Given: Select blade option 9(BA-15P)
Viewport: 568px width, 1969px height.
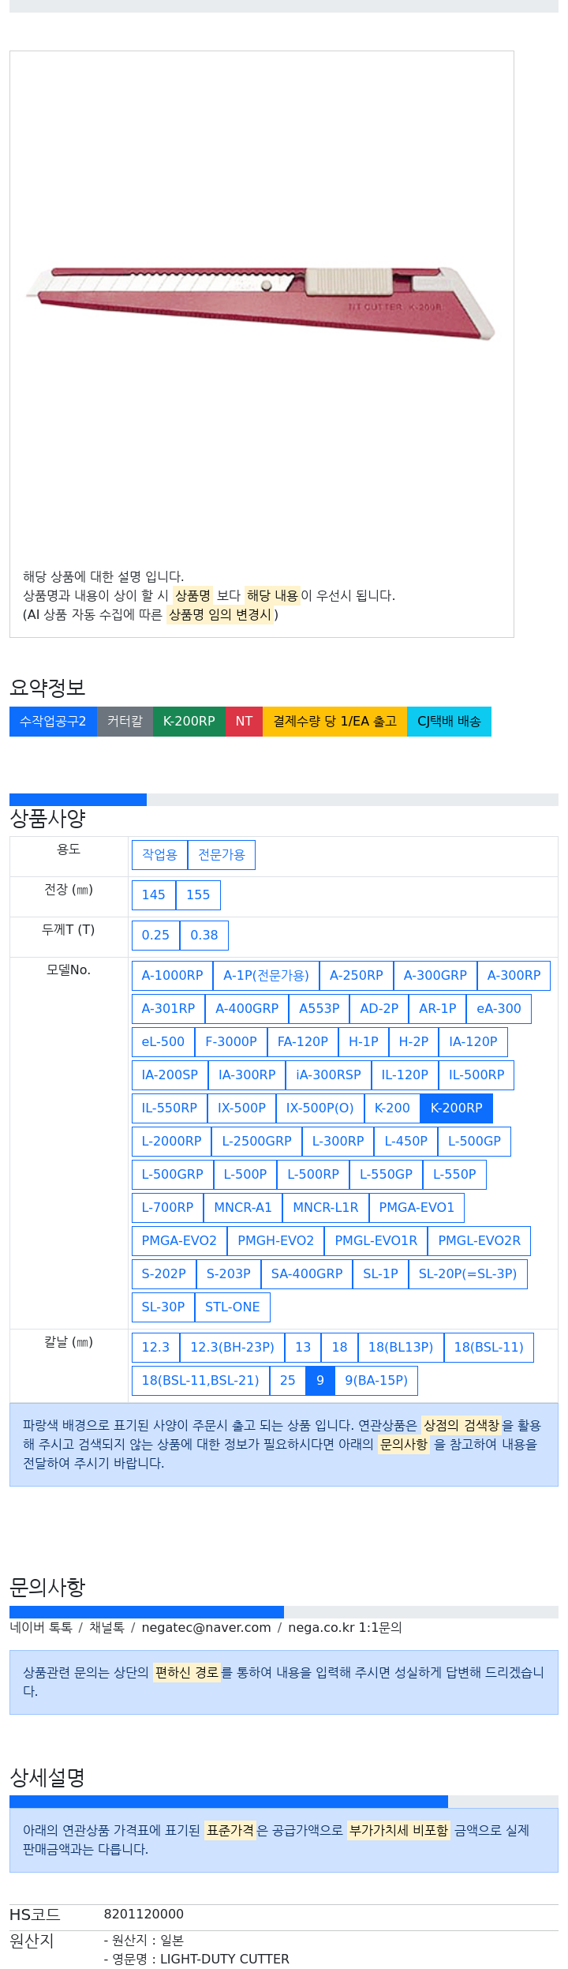Looking at the screenshot, I should (x=376, y=1381).
